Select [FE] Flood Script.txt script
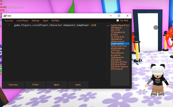173x107 pixels. pos(119,67)
